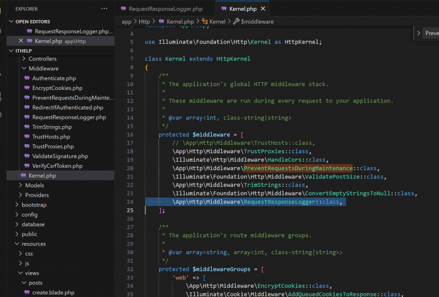This screenshot has width=439, height=297.
Task: Click line number 24 in gutter
Action: pyautogui.click(x=130, y=202)
